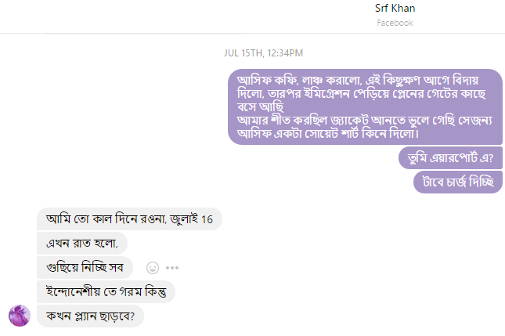Viewport: 505px width, 336px height.
Task: Click the emoji reaction smiley icon
Action: click(x=153, y=267)
